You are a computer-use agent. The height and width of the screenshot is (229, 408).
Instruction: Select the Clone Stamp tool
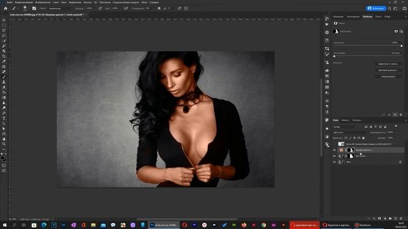pyautogui.click(x=4, y=82)
